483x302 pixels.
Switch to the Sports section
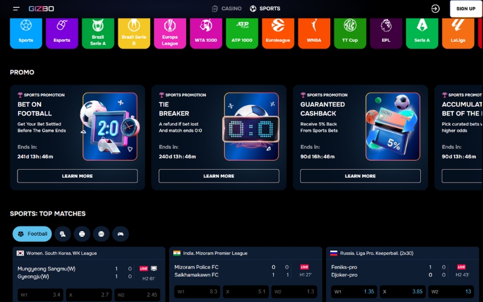click(265, 8)
